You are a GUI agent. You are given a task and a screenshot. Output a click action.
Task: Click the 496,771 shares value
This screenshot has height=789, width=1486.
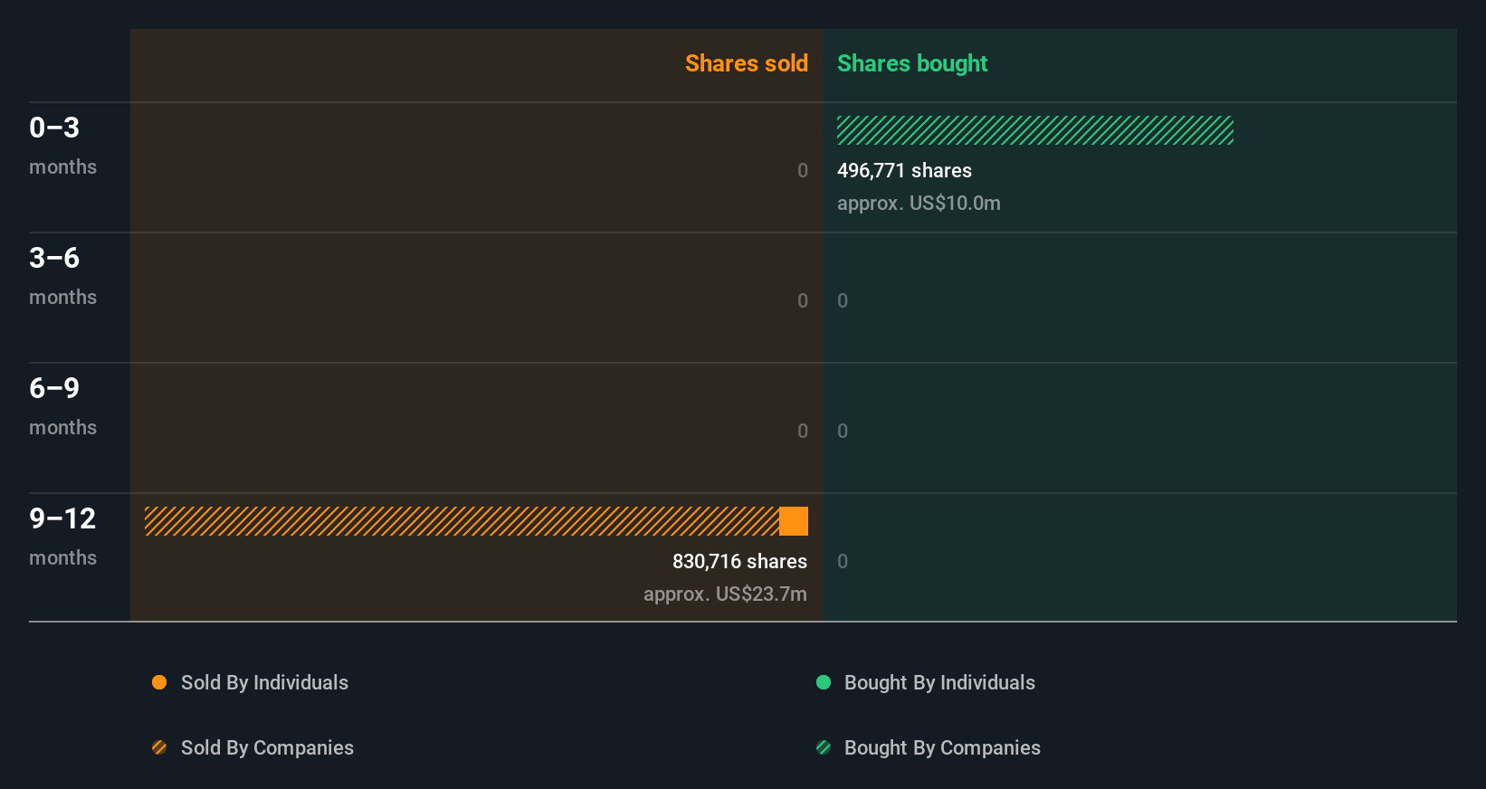pos(904,170)
